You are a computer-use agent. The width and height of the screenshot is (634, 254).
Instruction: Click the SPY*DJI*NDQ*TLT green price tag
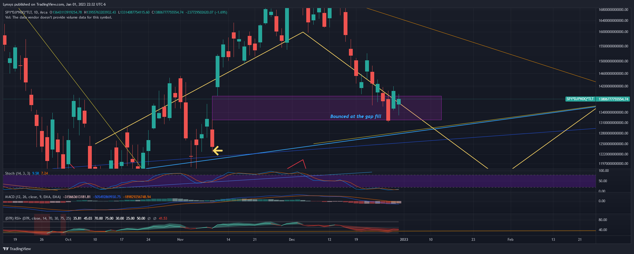[x=580, y=99]
